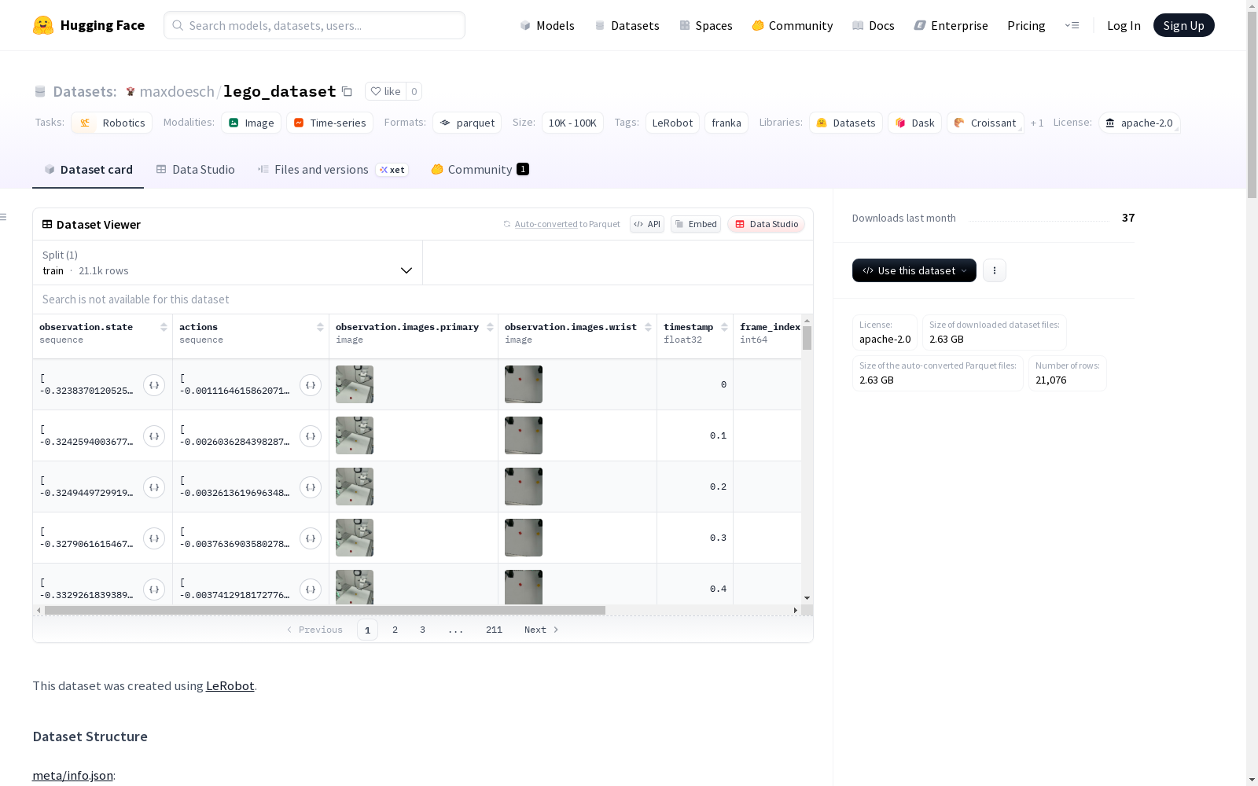Expand the observation.state JSON in the timestamp 0 row
This screenshot has height=786, width=1258.
154,385
